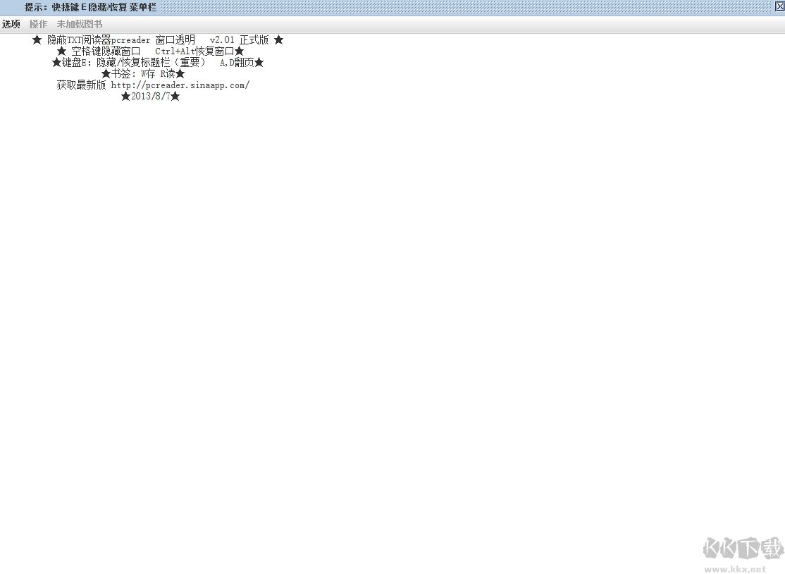The image size is (785, 574).
Task: Click the star after 正式版
Action: click(279, 40)
